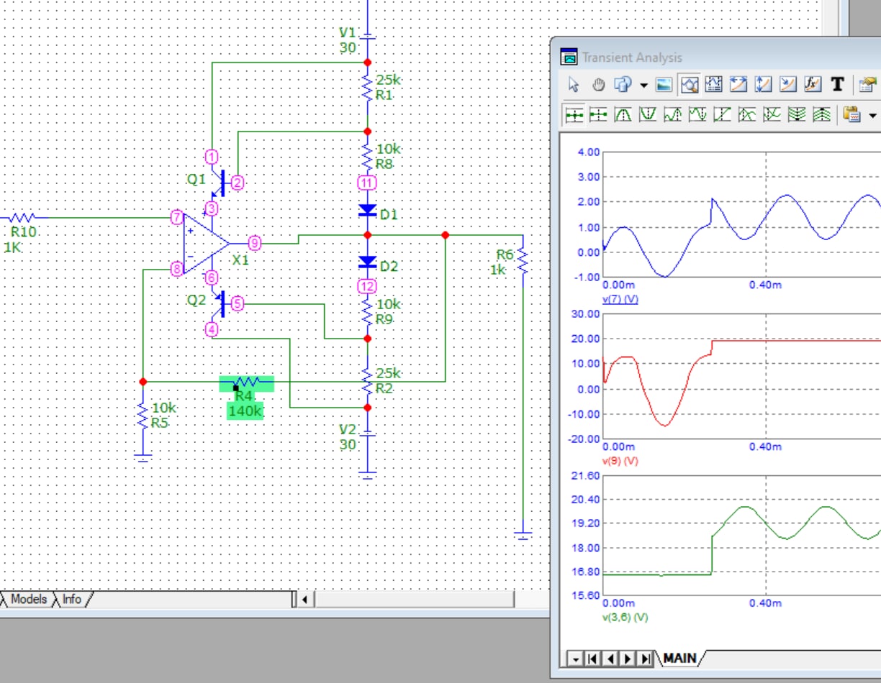881x683 pixels.
Task: Select the highlighted R4 resistor
Action: tap(247, 383)
